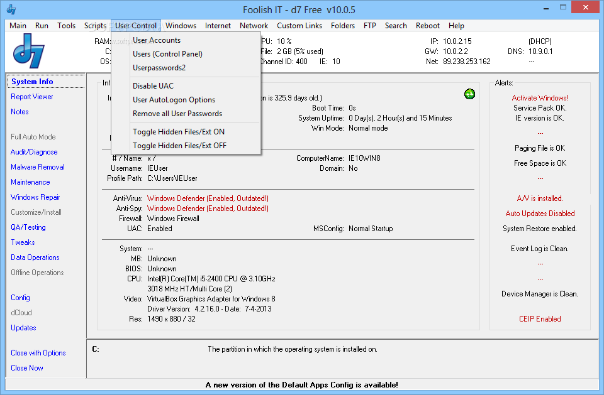Click the Windows Firewall value
Image resolution: width=604 pixels, height=395 pixels.
[x=174, y=218]
